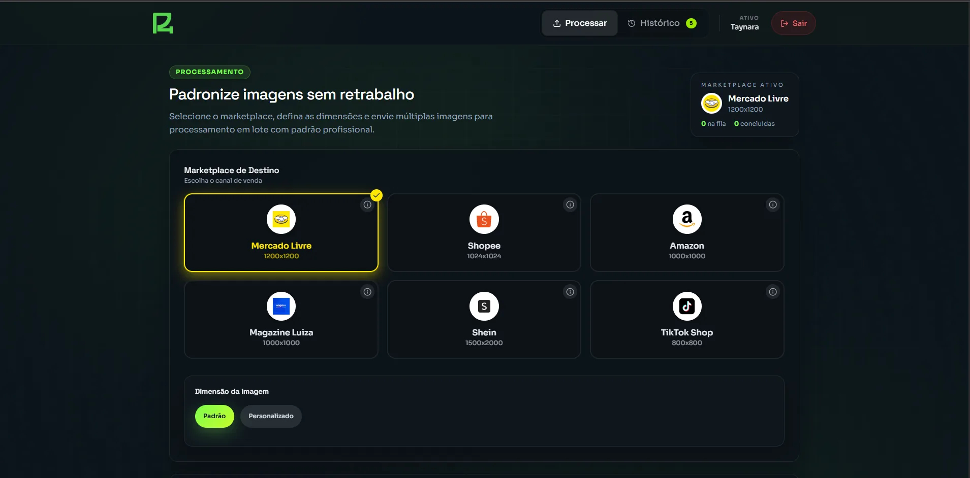This screenshot has width=970, height=478.
Task: Click the Sair logout button
Action: pyautogui.click(x=793, y=23)
